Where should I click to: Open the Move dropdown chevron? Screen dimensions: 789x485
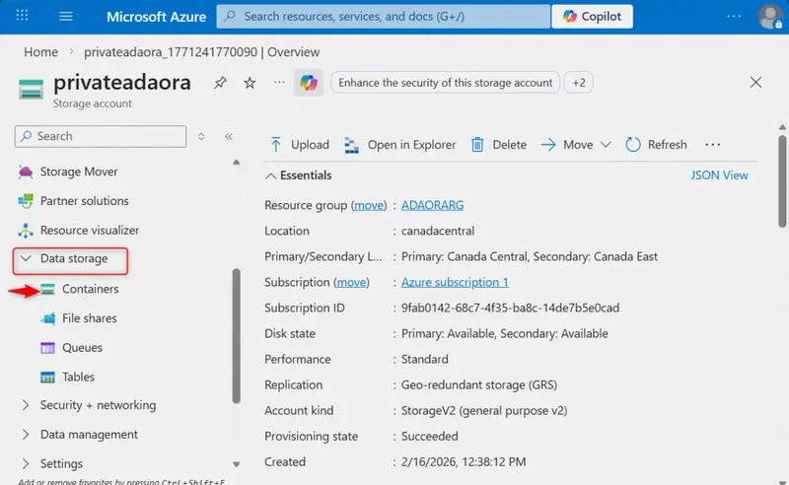(606, 144)
